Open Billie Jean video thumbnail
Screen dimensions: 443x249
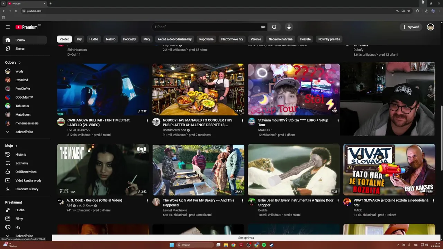[294, 170]
